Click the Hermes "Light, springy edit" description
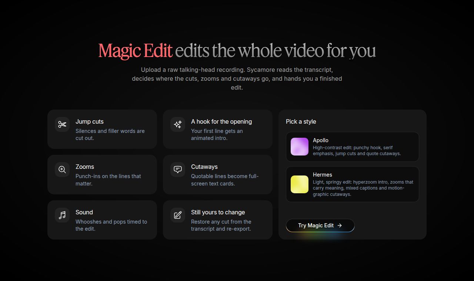 tap(363, 188)
